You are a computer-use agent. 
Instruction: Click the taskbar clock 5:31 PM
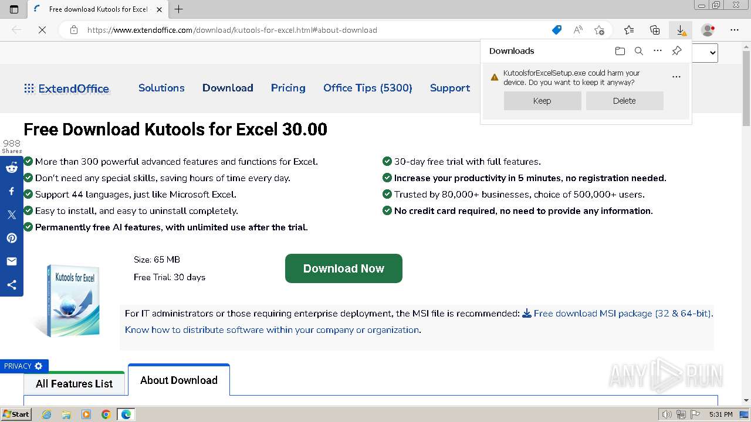[x=721, y=414]
